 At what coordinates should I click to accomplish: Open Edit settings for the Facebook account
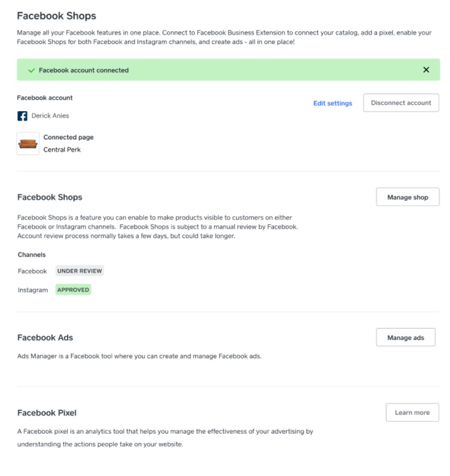tap(332, 103)
